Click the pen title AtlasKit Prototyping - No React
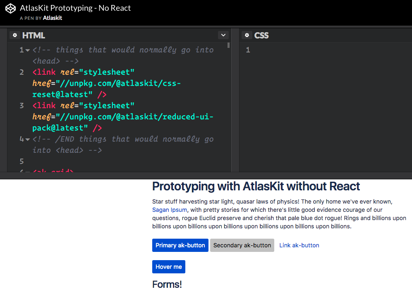 [x=75, y=8]
